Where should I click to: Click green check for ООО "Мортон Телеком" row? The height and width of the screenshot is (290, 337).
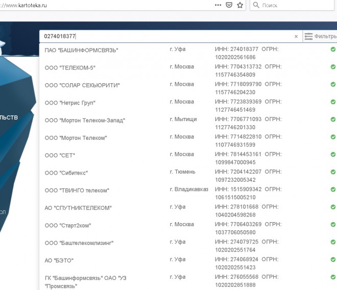pos(333,137)
